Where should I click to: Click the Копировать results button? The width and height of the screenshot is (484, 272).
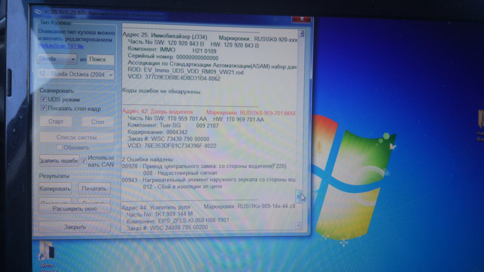[x=55, y=188]
